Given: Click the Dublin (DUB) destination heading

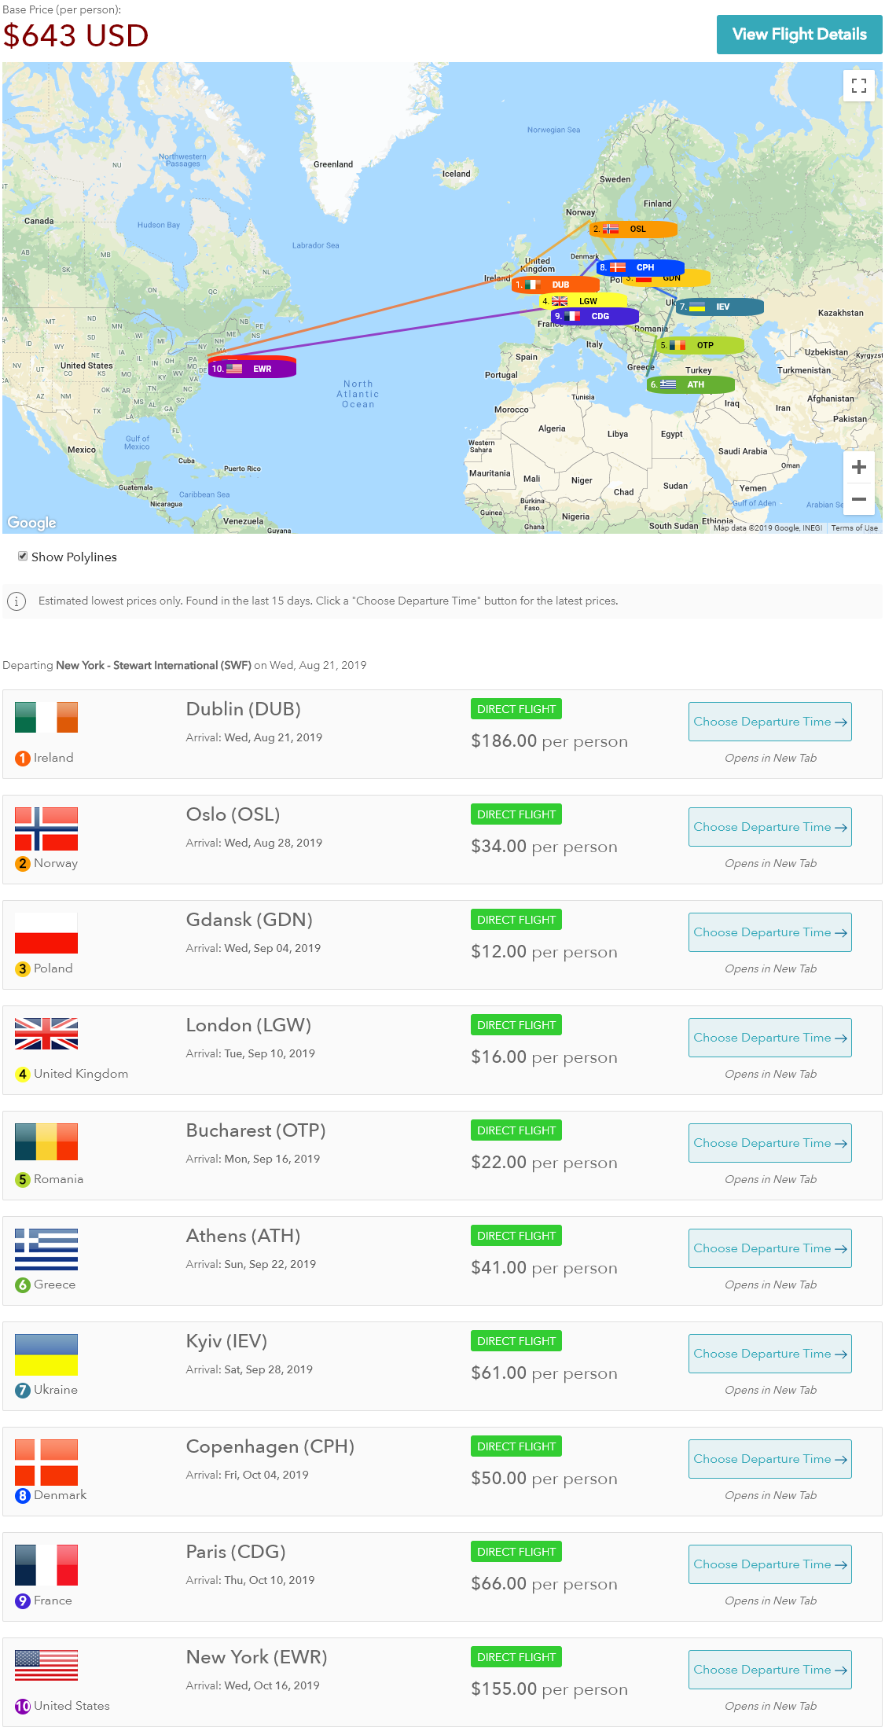Looking at the screenshot, I should click(x=244, y=709).
